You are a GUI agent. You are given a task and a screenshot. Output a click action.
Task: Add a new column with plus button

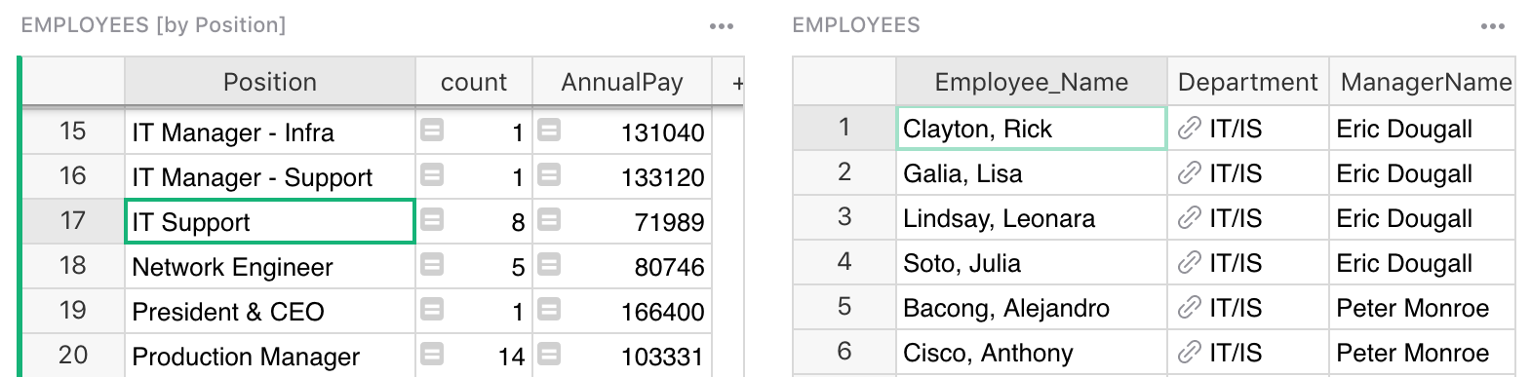coord(737,83)
